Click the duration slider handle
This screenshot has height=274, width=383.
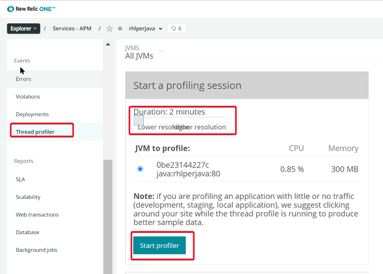139,120
